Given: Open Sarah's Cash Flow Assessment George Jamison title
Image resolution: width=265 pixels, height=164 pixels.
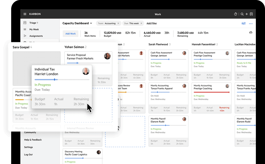Looking at the screenshot, I should (x=161, y=54).
